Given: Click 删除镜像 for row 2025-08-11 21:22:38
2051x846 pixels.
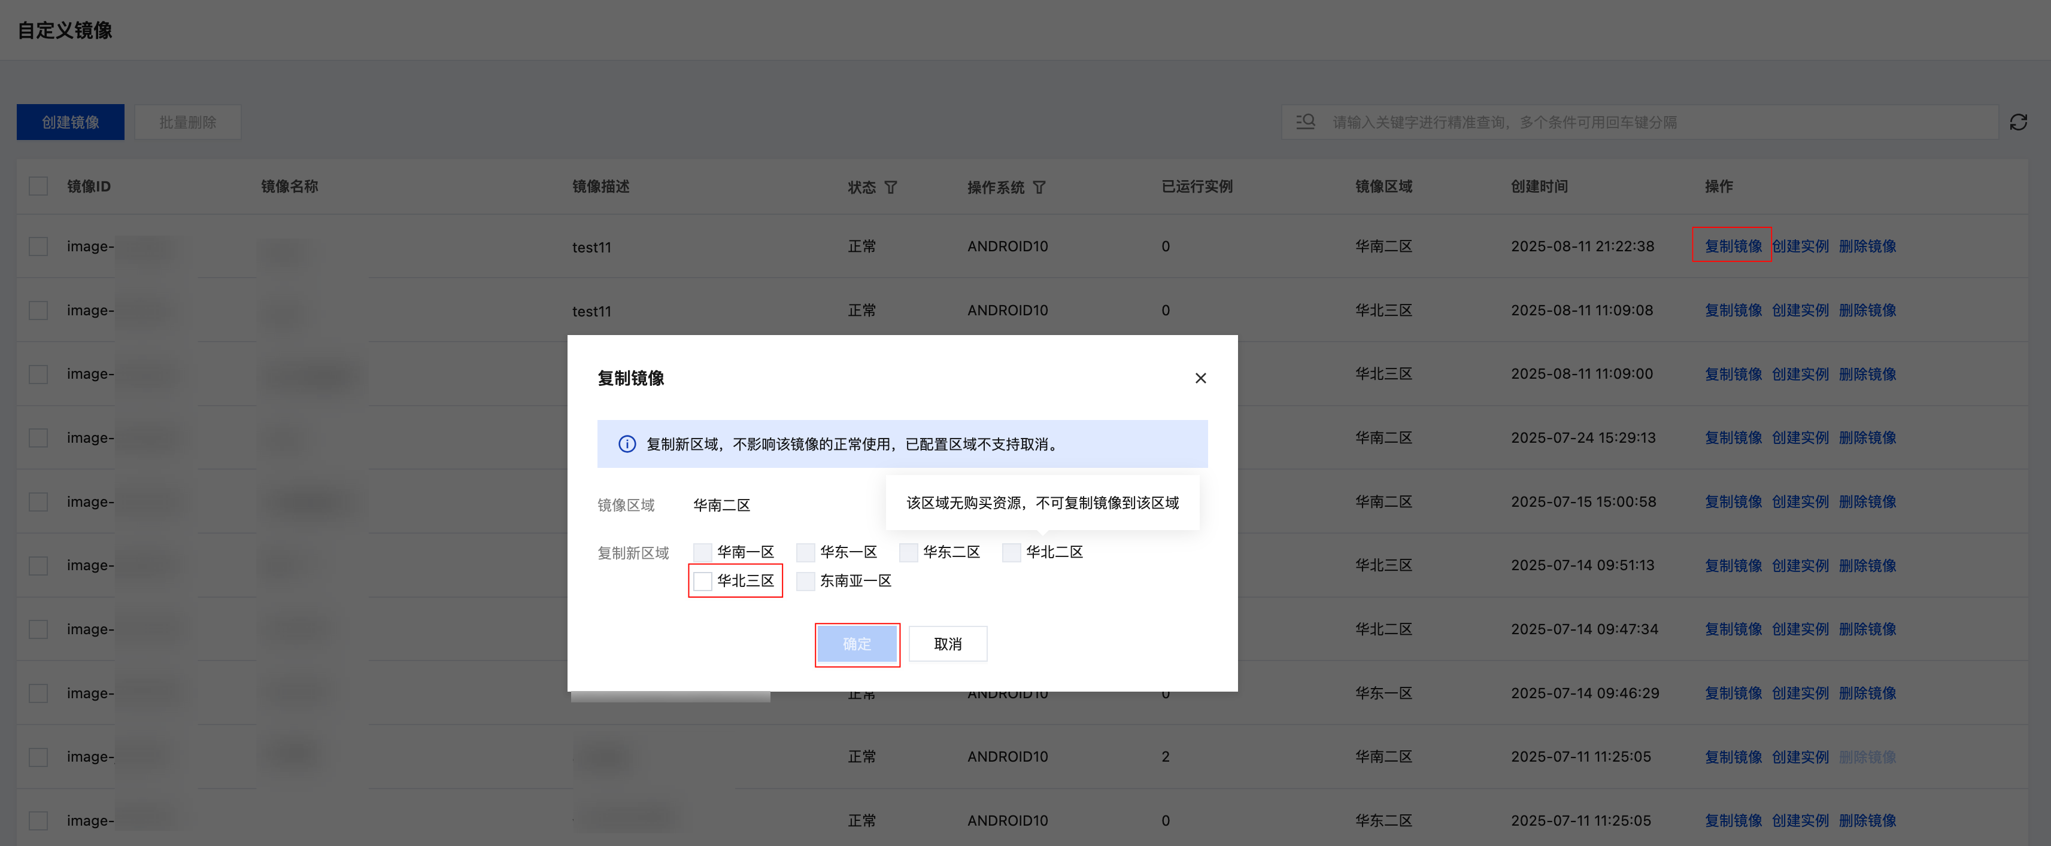Looking at the screenshot, I should click(1867, 246).
